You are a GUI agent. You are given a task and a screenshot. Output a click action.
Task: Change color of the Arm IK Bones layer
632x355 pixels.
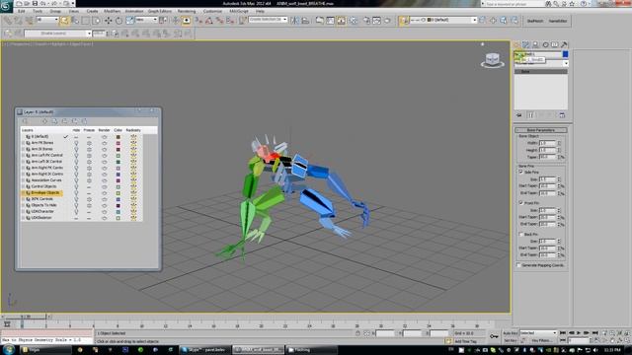click(118, 149)
